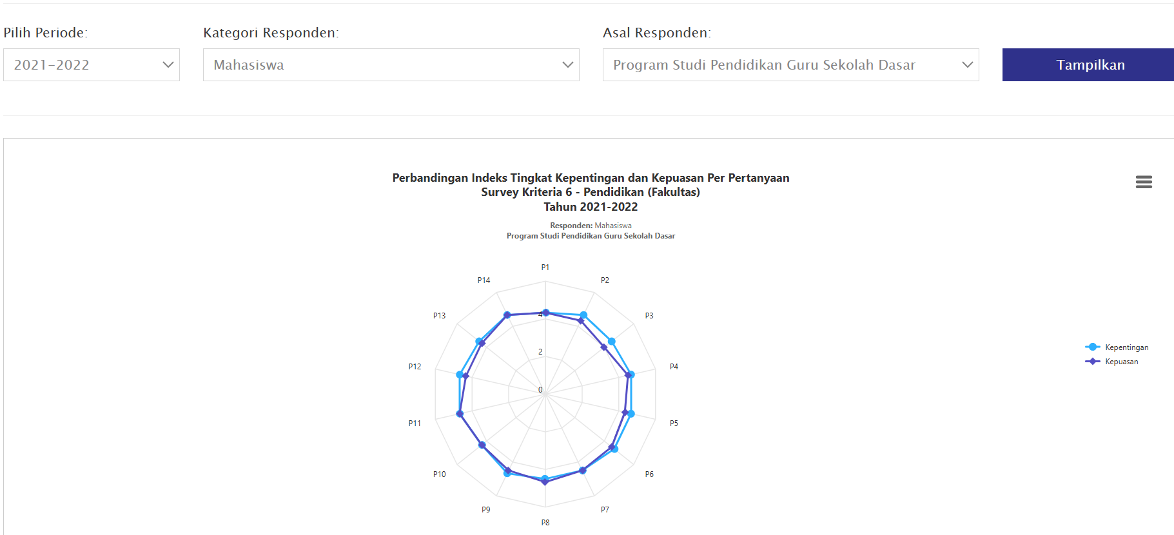This screenshot has width=1174, height=535.
Task: Open the Pilih Periode 2021-2022 dropdown
Action: 92,64
